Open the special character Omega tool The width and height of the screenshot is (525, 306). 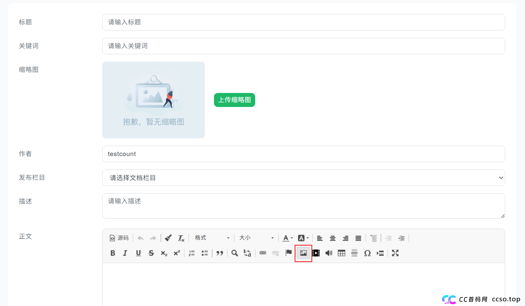tap(367, 253)
